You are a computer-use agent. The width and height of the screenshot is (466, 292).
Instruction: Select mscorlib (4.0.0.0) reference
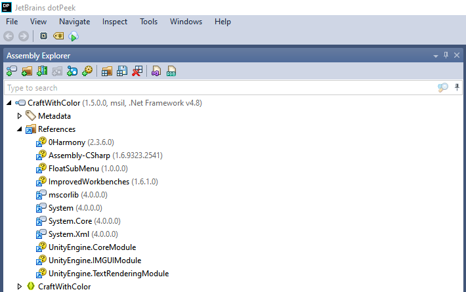pyautogui.click(x=78, y=195)
